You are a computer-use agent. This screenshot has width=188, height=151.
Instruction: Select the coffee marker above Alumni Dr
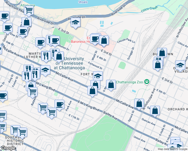pyautogui.click(x=55, y=41)
